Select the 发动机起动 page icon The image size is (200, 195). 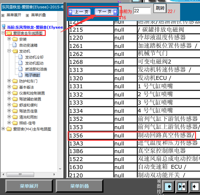[x=21, y=63]
